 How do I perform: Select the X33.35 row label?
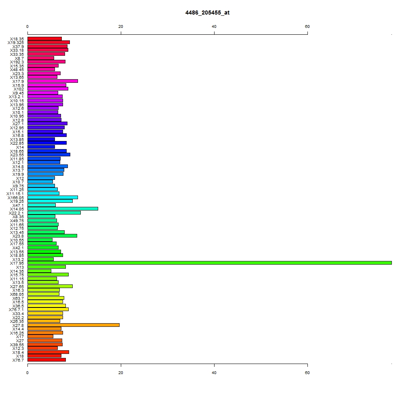17,55
